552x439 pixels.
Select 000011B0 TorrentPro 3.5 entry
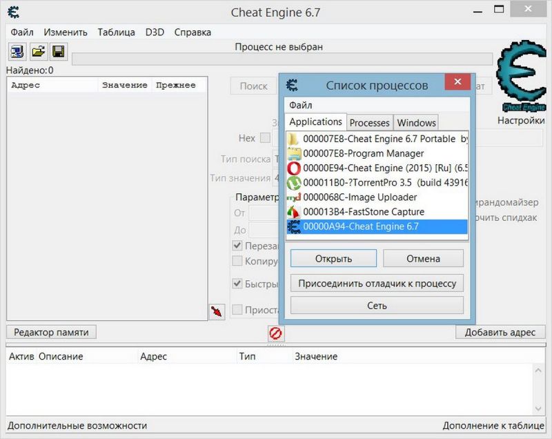point(377,183)
